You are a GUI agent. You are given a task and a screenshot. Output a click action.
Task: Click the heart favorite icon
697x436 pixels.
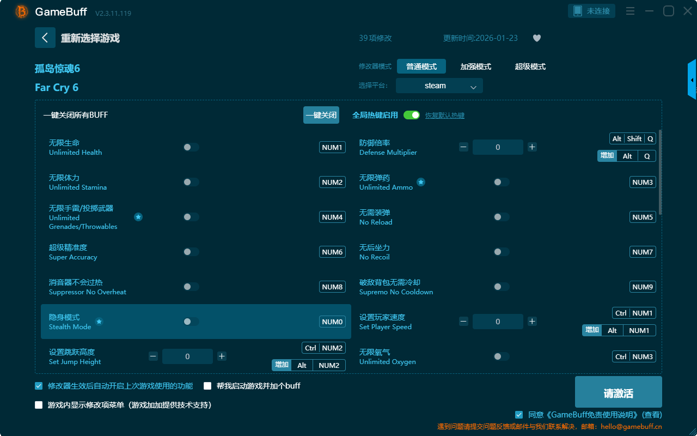pyautogui.click(x=537, y=38)
